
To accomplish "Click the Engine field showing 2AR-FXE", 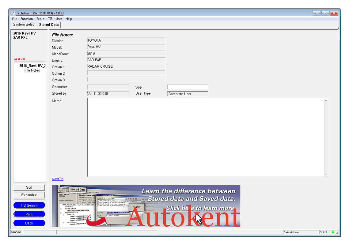I will click(126, 60).
